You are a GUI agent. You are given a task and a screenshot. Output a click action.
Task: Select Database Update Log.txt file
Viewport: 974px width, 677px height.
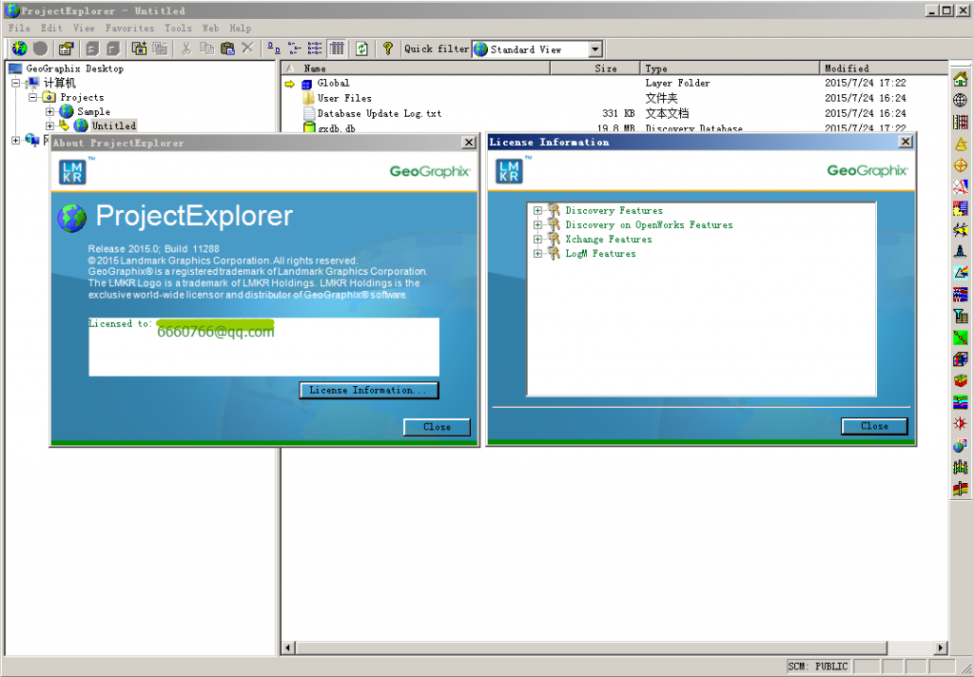click(379, 114)
